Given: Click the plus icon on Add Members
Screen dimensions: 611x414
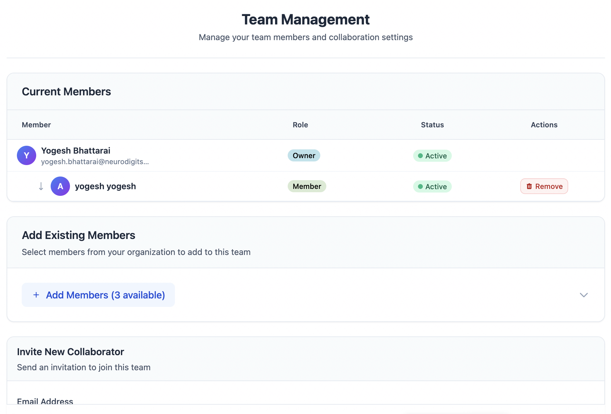Looking at the screenshot, I should click(x=36, y=295).
